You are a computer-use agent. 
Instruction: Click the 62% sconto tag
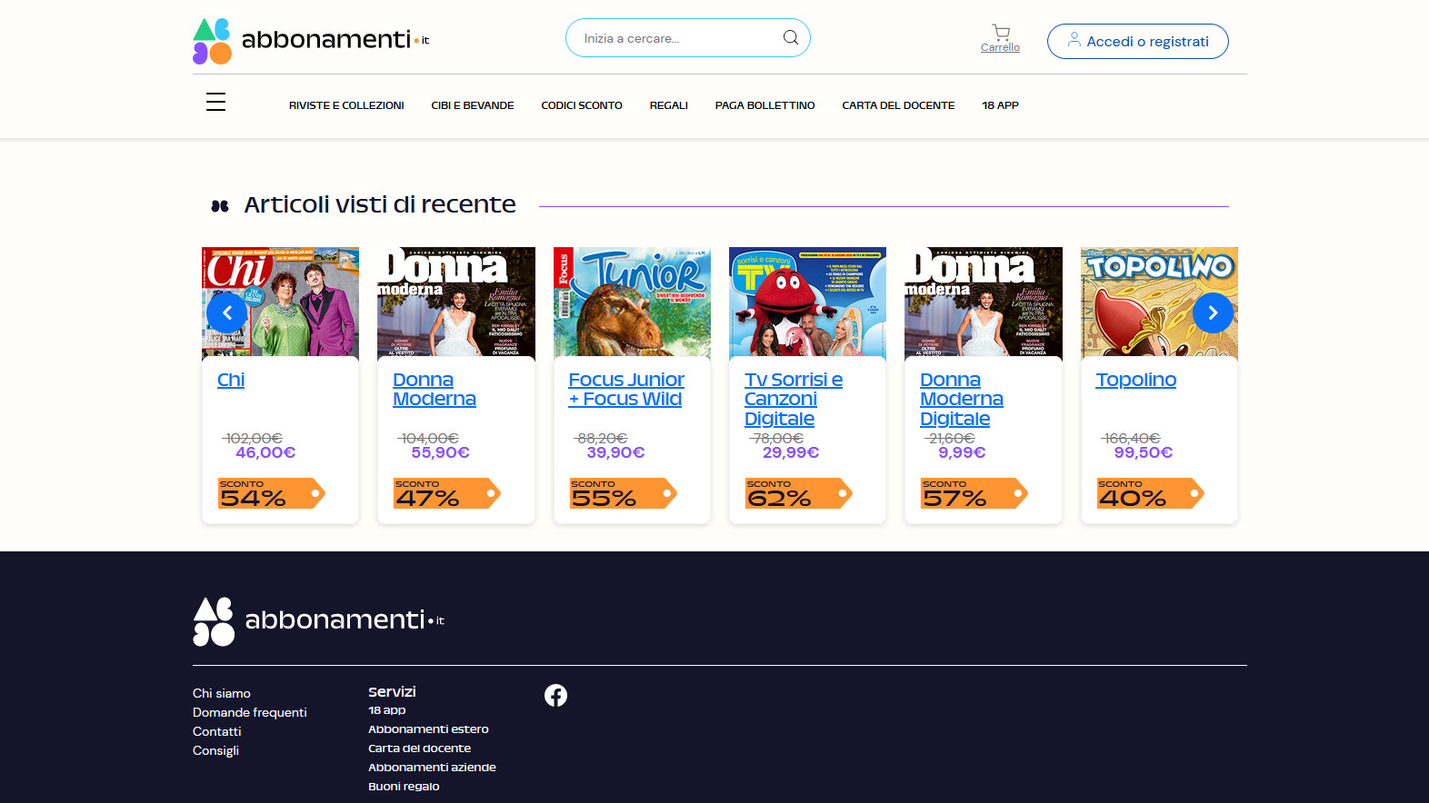tap(798, 493)
